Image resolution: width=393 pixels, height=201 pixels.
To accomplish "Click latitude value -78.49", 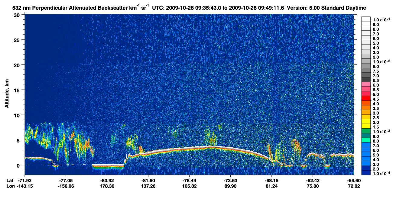I will tap(189, 181).
